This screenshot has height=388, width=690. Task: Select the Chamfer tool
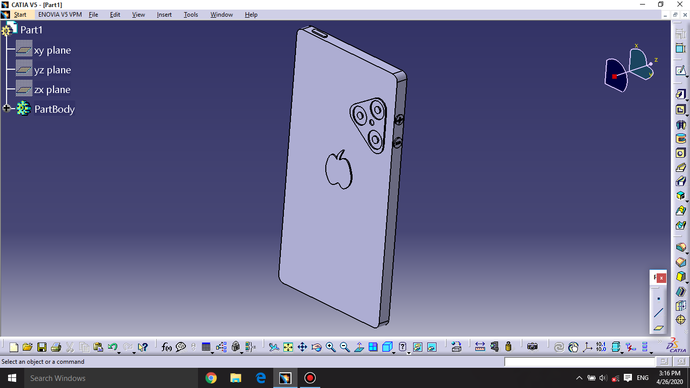(680, 262)
